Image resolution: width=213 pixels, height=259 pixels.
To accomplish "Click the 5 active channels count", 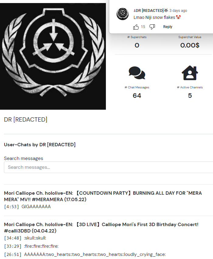I will click(190, 96).
